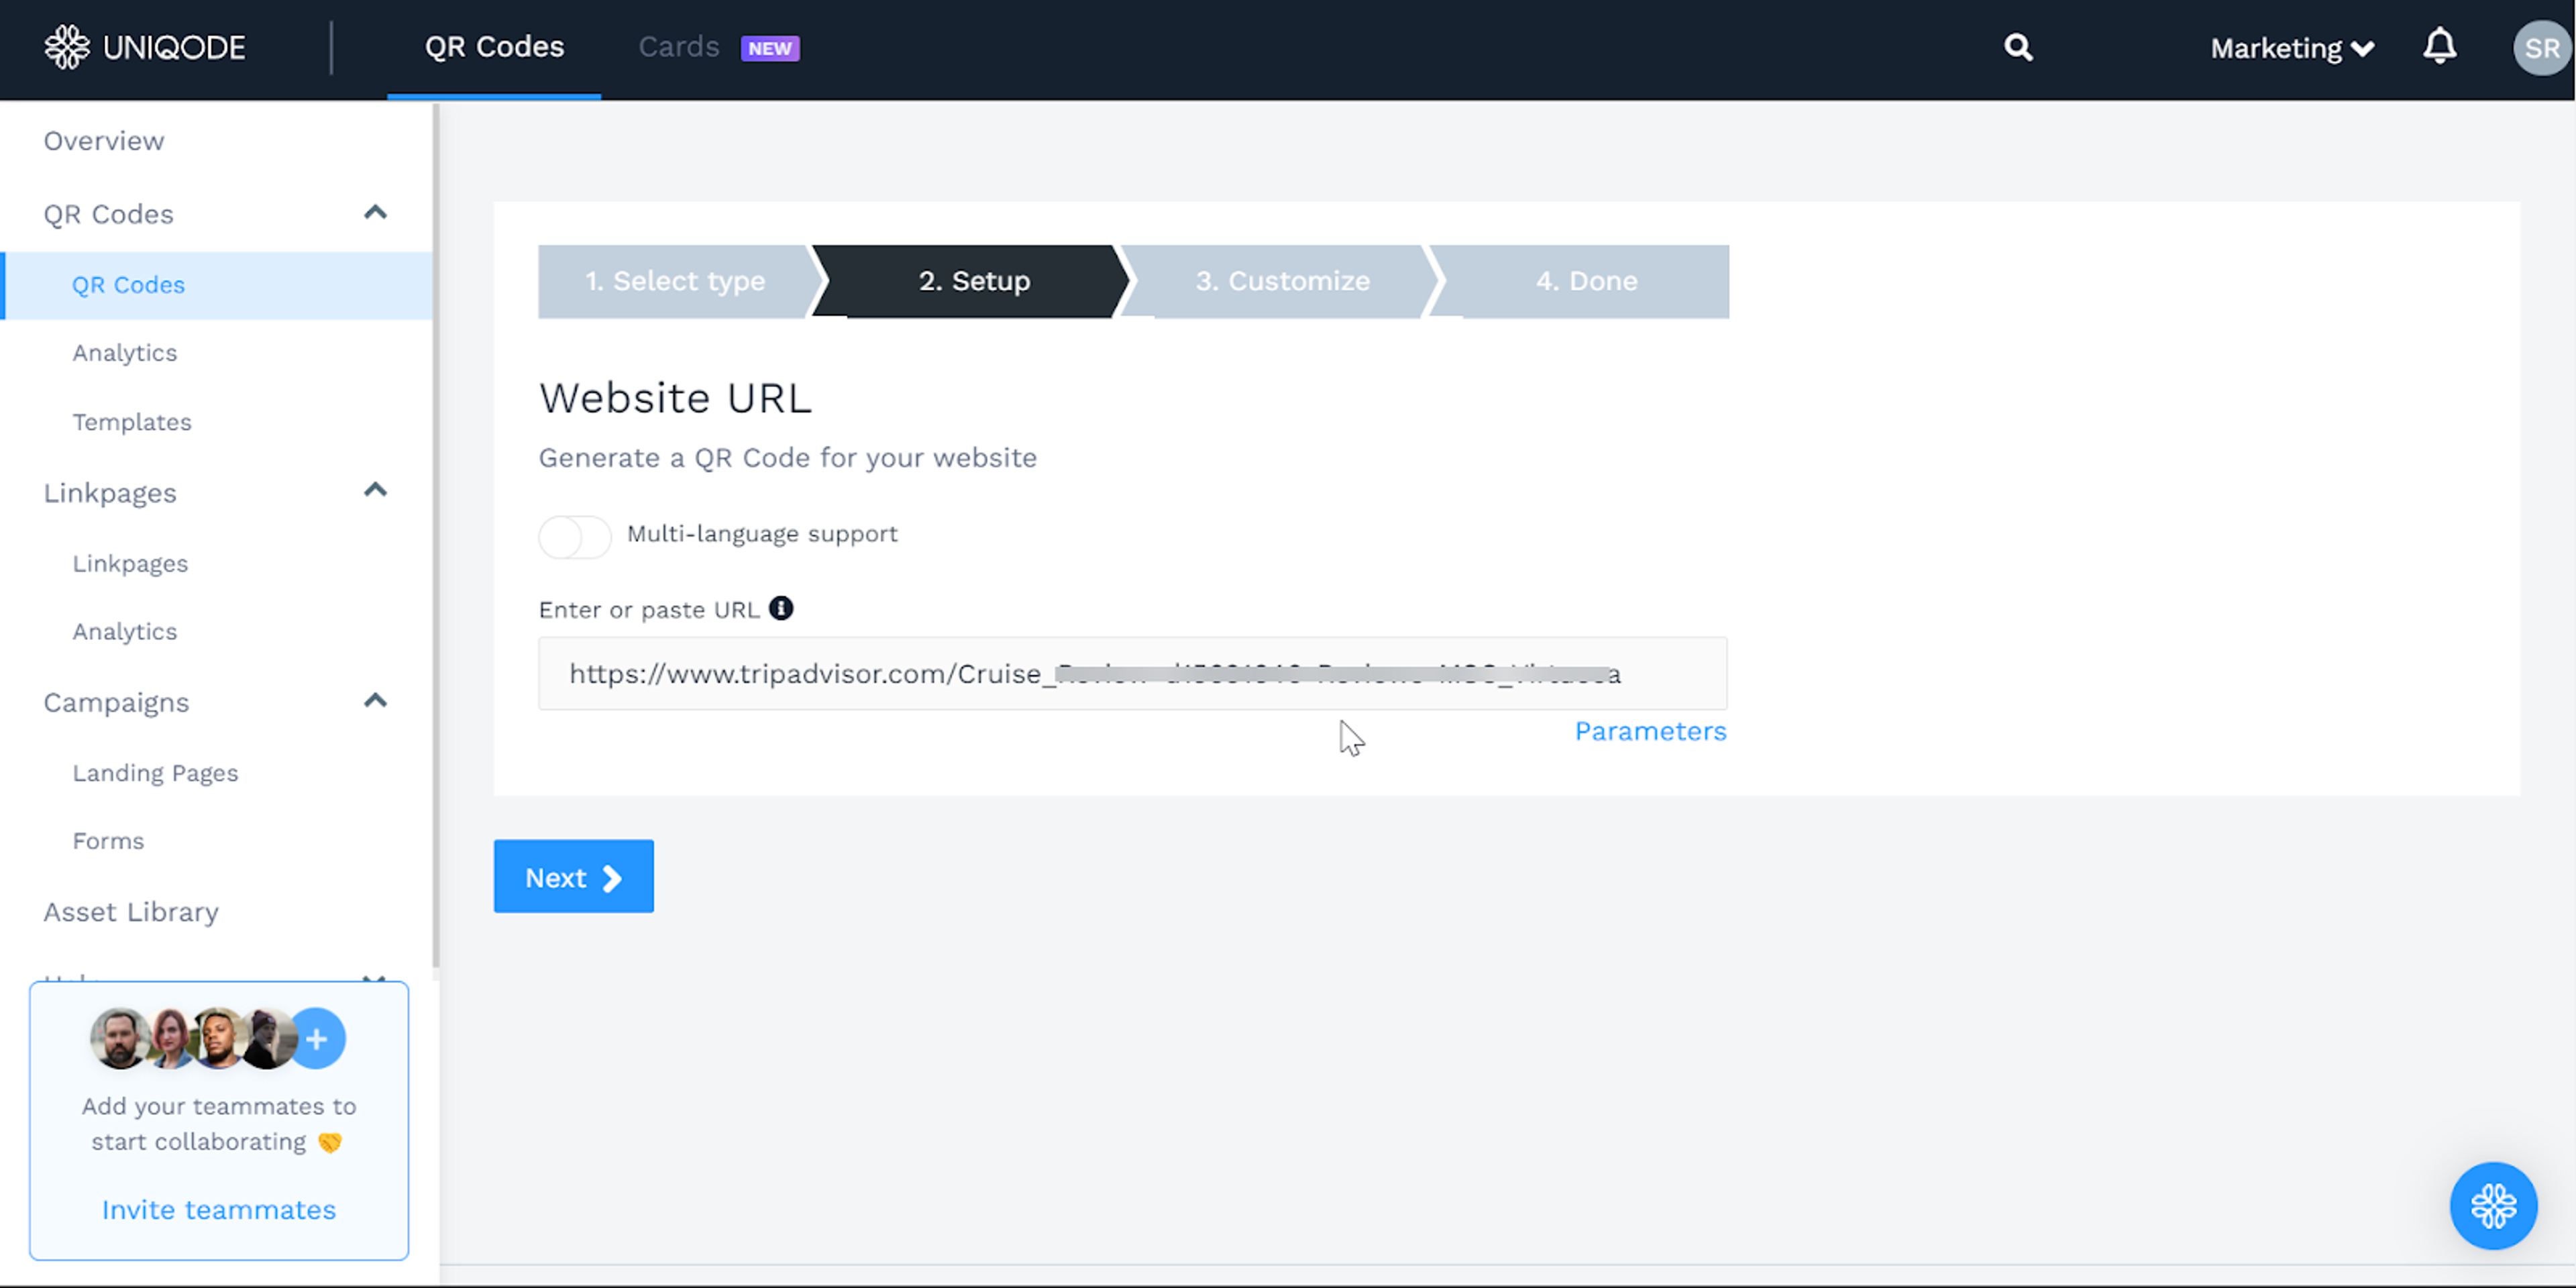The image size is (2576, 1288).
Task: Click the blue plus add-teammate icon
Action: [x=317, y=1039]
